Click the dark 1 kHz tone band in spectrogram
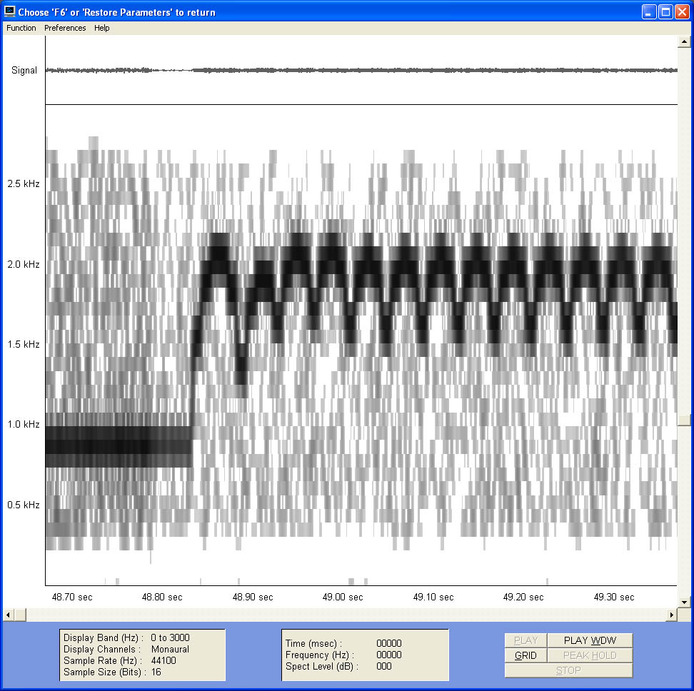Viewport: 694px width, 691px height. click(x=119, y=446)
